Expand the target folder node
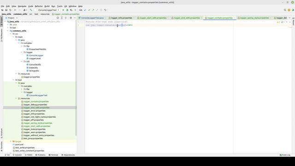The height and width of the screenshot is (166, 295). (11, 142)
